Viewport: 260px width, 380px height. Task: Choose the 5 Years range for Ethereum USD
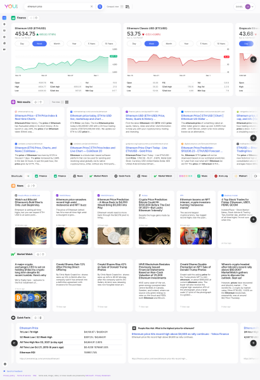click(91, 44)
